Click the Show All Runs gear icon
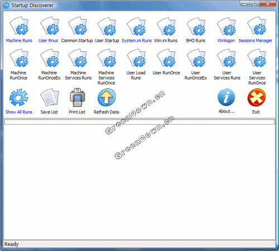 tap(19, 97)
